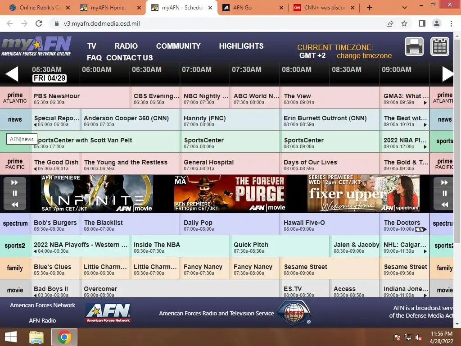Go to earlier time slots arrow
The height and width of the screenshot is (346, 461).
(12, 74)
